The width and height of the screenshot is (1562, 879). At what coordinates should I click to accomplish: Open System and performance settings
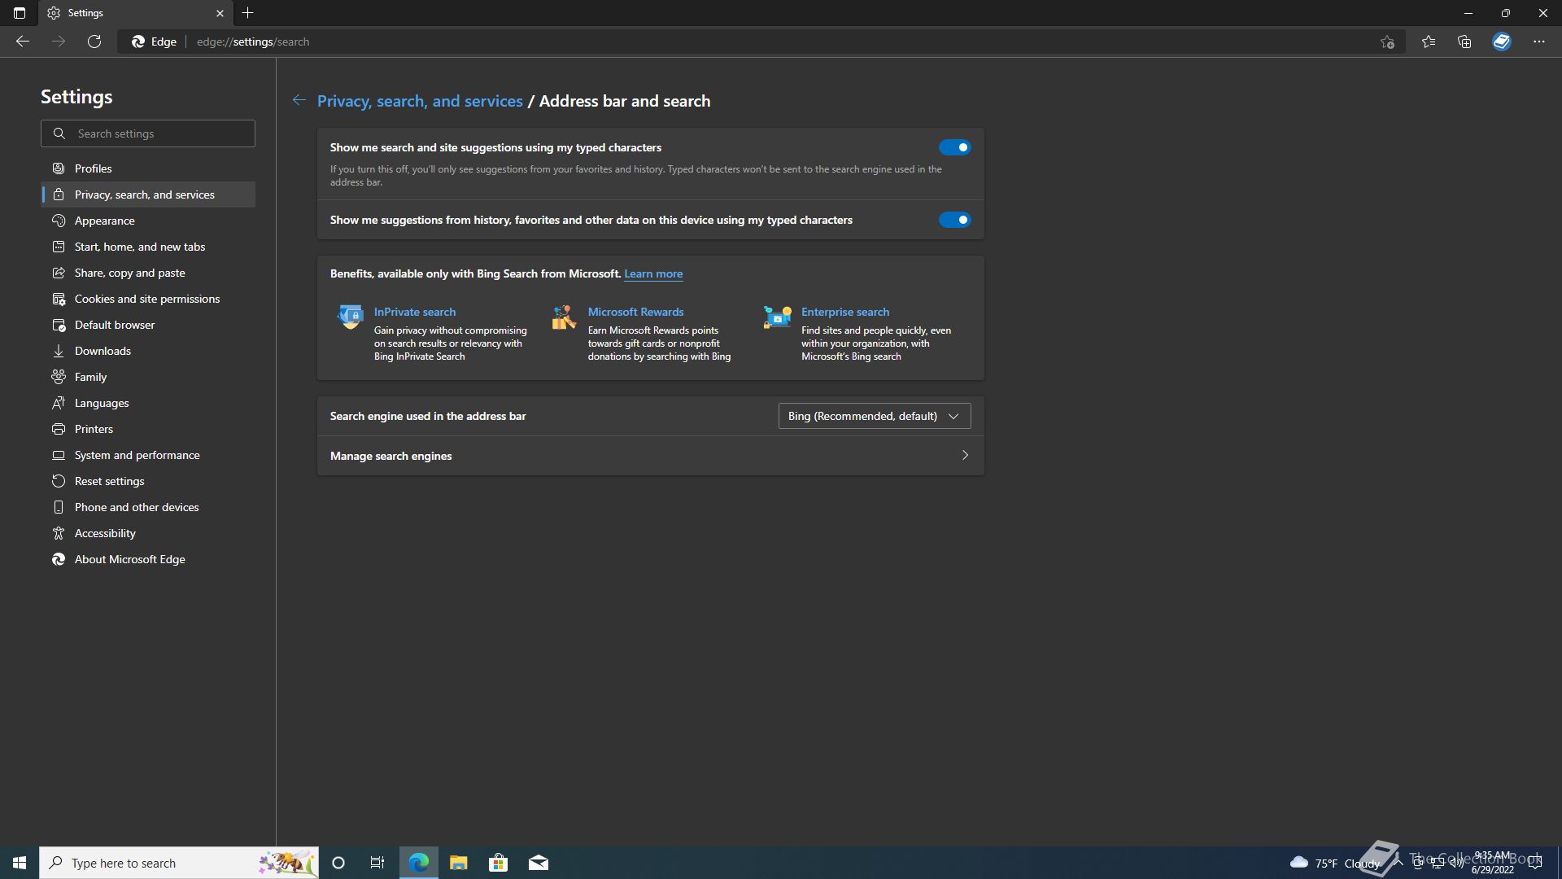click(x=148, y=455)
